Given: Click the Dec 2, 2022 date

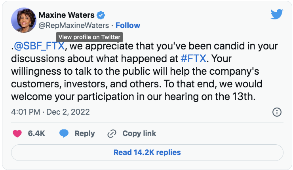Looking at the screenshot, I should (x=67, y=112).
